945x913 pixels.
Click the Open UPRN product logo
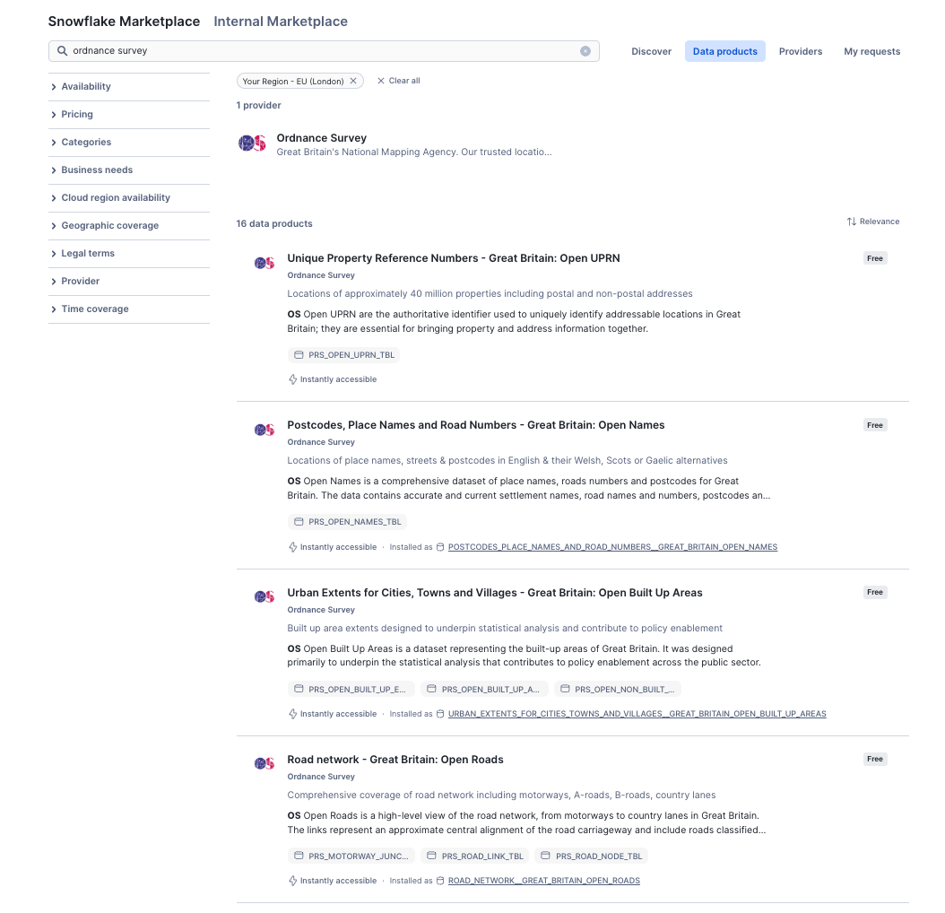(264, 263)
